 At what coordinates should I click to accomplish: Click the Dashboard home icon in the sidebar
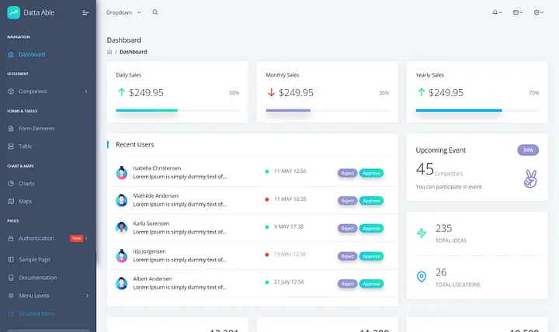[11, 54]
